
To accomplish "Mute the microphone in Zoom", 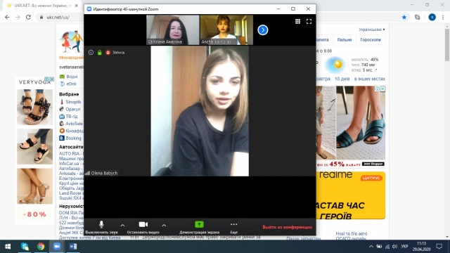I will (x=101, y=227).
